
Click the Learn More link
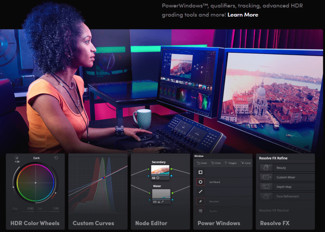tap(243, 15)
